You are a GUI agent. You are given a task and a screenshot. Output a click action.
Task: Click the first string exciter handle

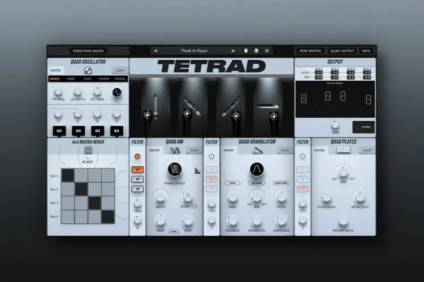coord(148,115)
